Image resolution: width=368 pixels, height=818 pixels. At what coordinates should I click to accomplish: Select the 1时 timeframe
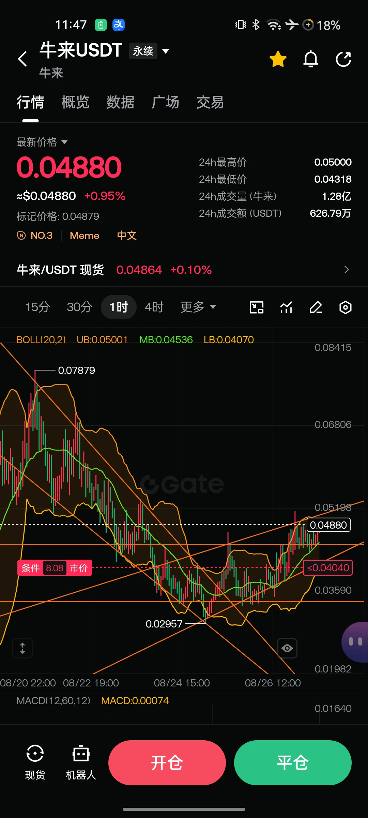pyautogui.click(x=119, y=307)
